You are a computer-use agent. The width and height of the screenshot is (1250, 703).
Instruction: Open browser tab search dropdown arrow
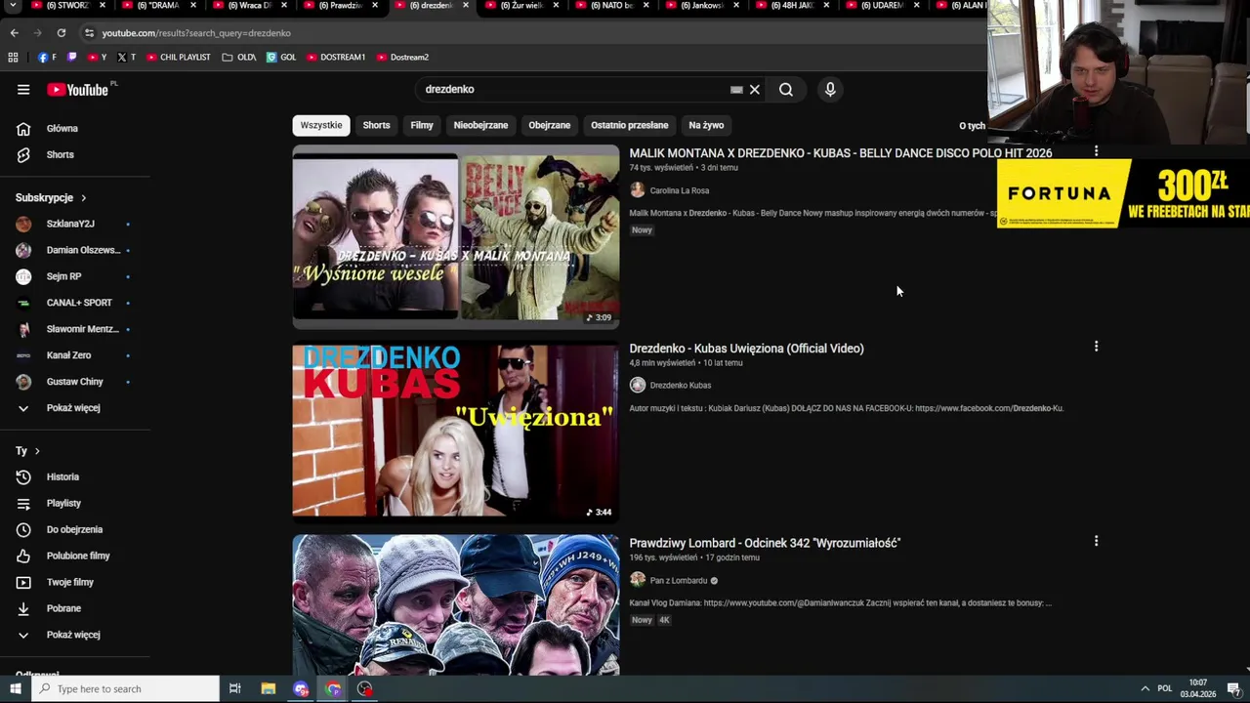13,6
